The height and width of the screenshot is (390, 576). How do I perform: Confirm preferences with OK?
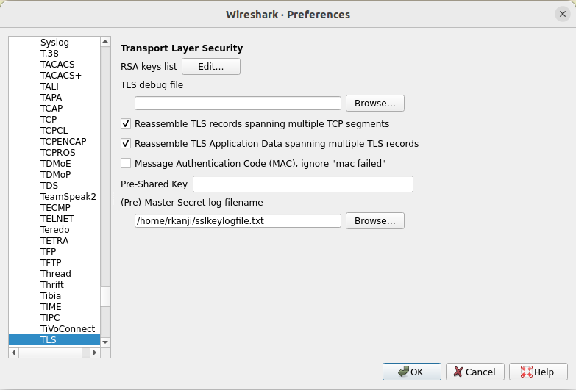click(x=411, y=372)
